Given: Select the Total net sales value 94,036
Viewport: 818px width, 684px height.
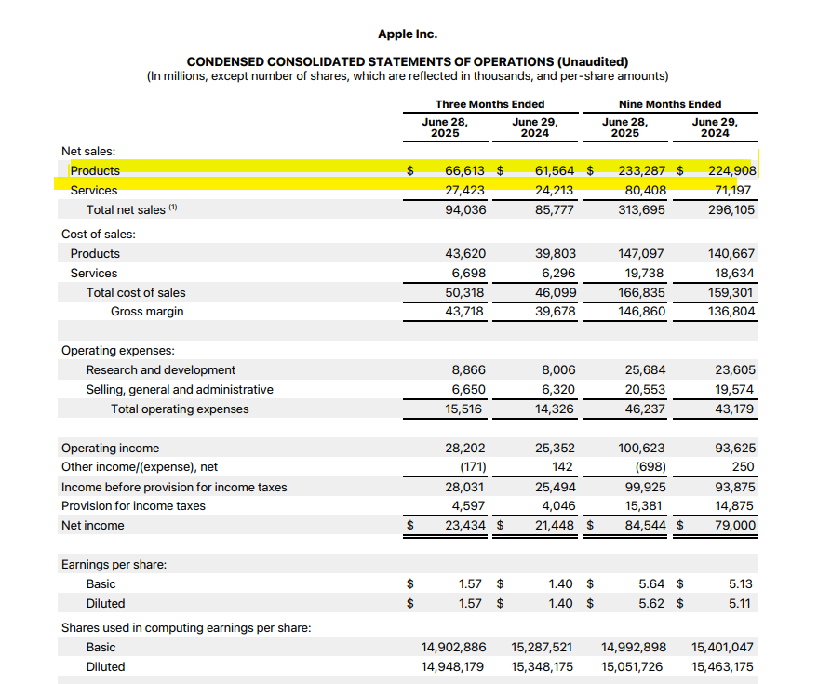Looking at the screenshot, I should (465, 209).
